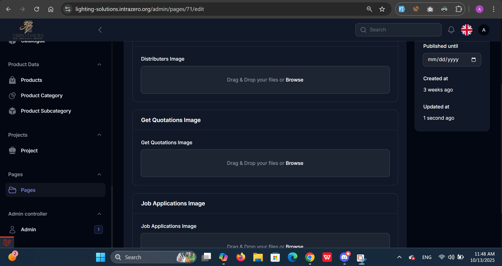Open the UK flag language switcher
502x266 pixels.
467,30
